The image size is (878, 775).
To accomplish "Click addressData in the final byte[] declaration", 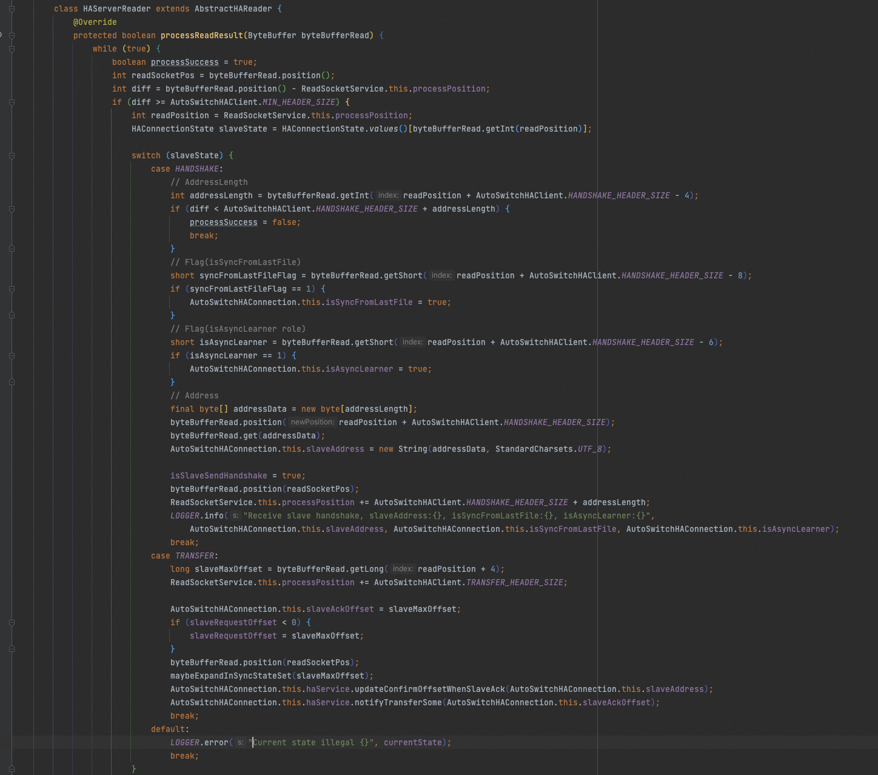I will tap(260, 409).
